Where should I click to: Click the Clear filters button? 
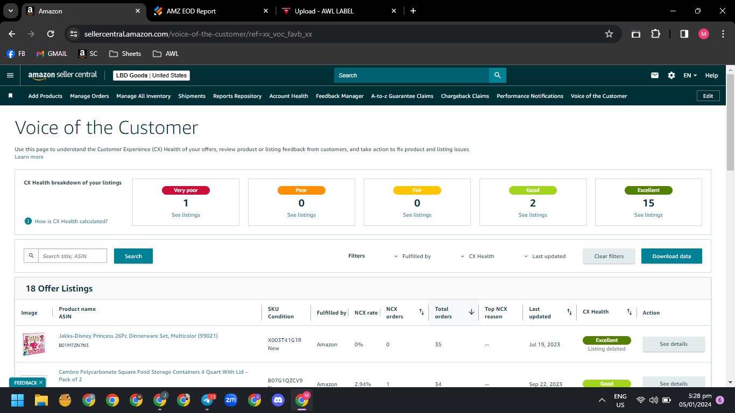tap(609, 256)
